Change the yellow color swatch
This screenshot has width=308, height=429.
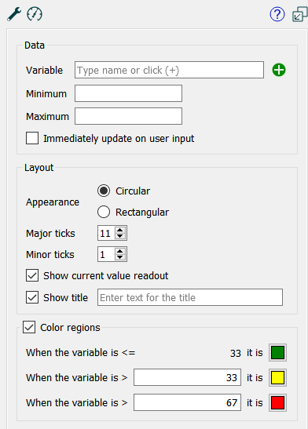277,377
